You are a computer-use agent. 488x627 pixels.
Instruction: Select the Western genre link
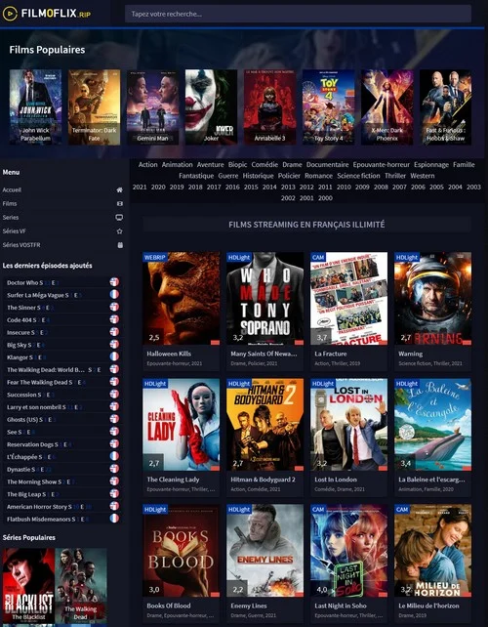[422, 176]
